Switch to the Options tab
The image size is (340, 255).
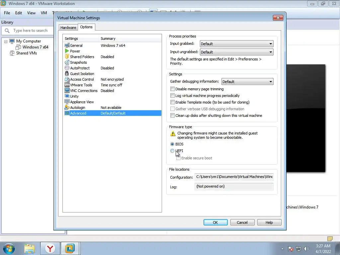click(86, 27)
